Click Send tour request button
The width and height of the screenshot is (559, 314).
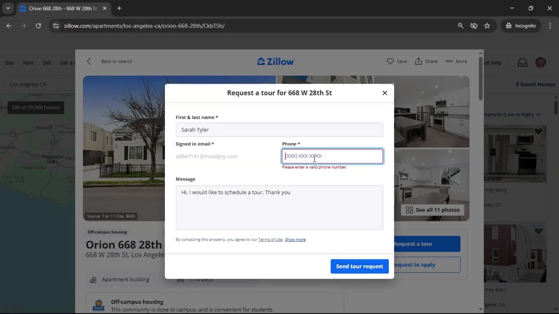[360, 266]
